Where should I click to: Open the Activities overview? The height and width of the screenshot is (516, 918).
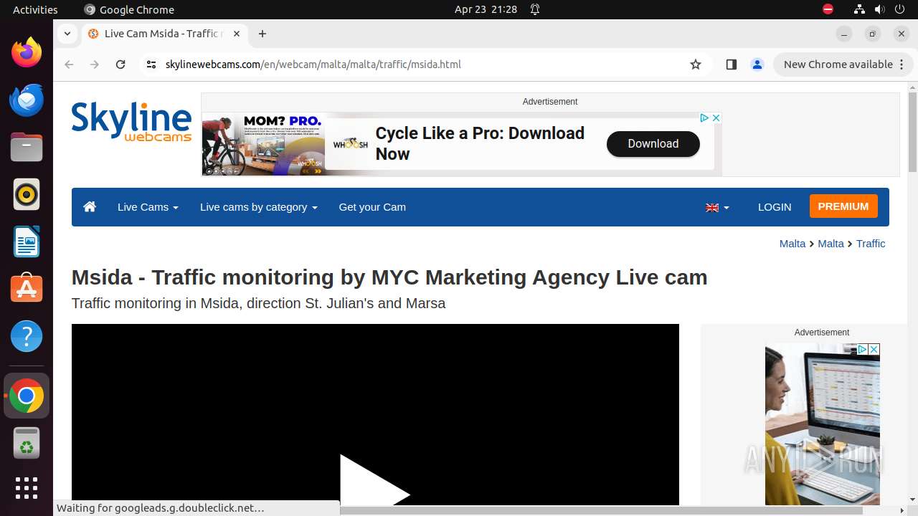[35, 9]
